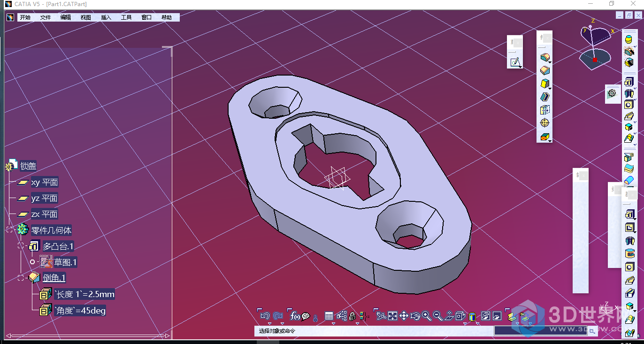This screenshot has height=344, width=644.
Task: Open the view mode dropdown arrow
Action: [x=478, y=323]
